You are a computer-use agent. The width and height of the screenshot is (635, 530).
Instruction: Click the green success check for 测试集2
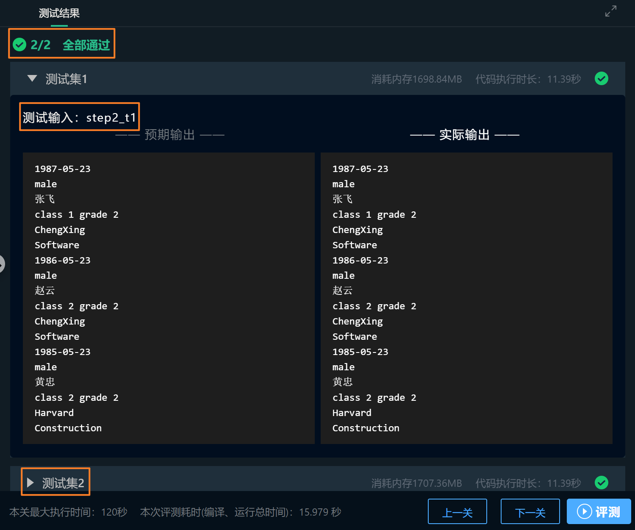[601, 483]
